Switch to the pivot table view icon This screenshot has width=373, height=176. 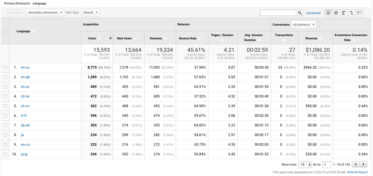[360, 13]
